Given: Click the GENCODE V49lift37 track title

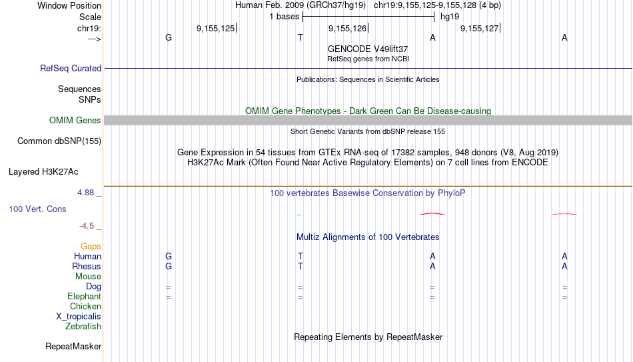Looking at the screenshot, I should 367,49.
